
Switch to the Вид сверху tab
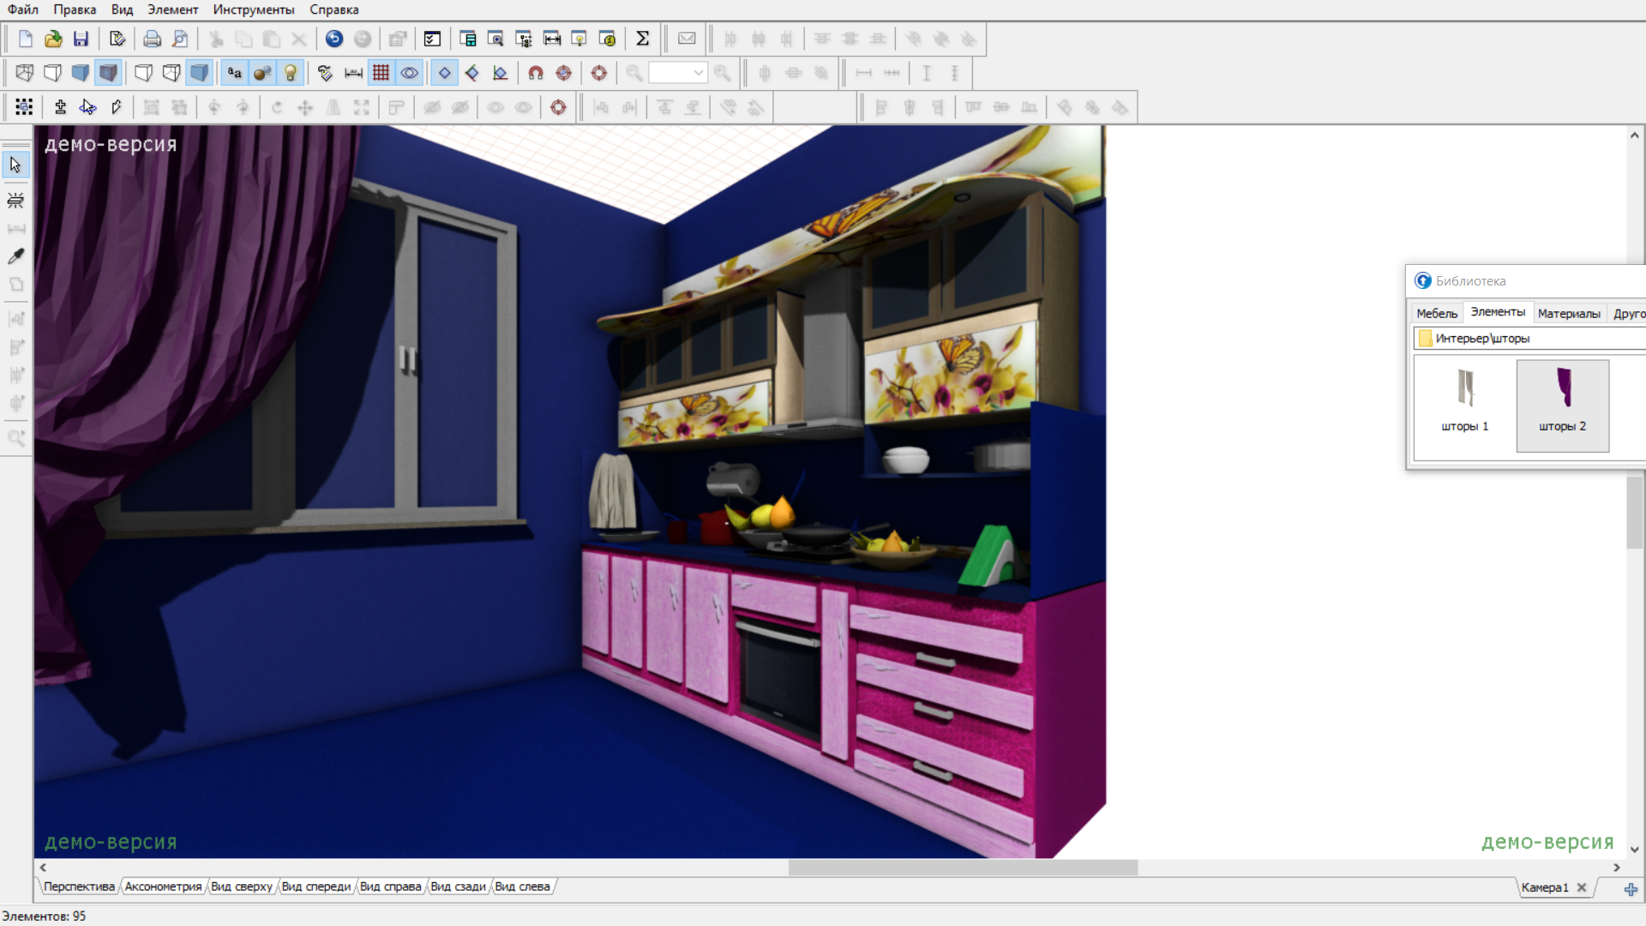[242, 887]
